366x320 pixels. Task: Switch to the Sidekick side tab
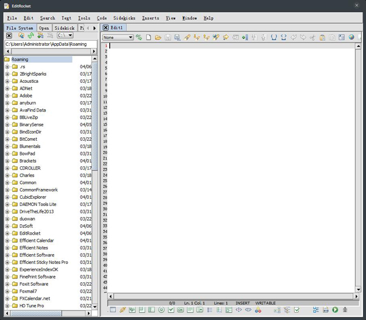[65, 28]
